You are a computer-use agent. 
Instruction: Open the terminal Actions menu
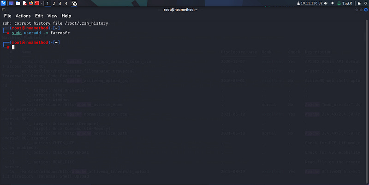23,16
